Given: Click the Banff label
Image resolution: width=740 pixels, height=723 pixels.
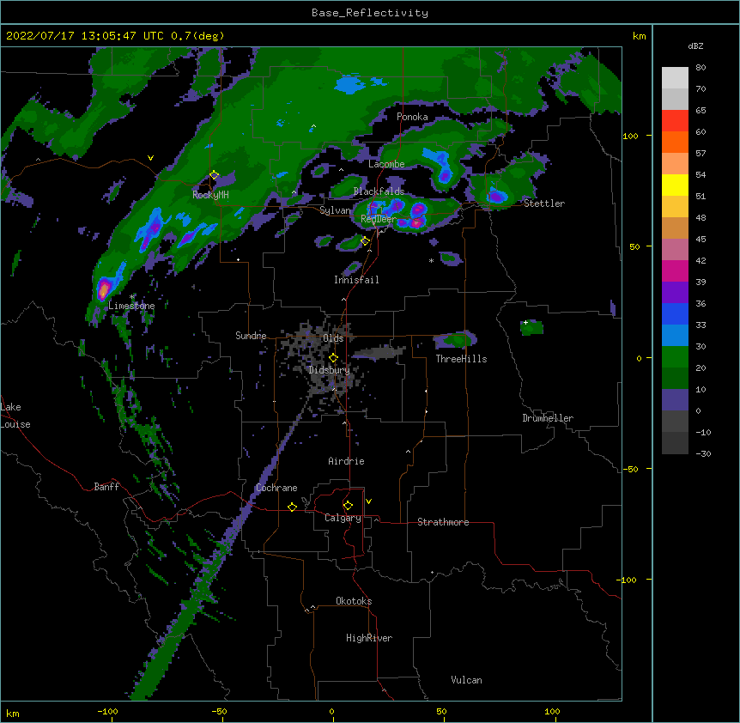Looking at the screenshot, I should (x=106, y=487).
